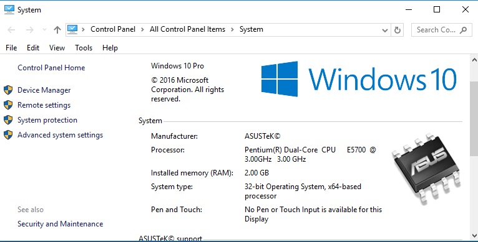Click the search magnifier icon
Viewport: 478px width, 242px height.
click(464, 30)
